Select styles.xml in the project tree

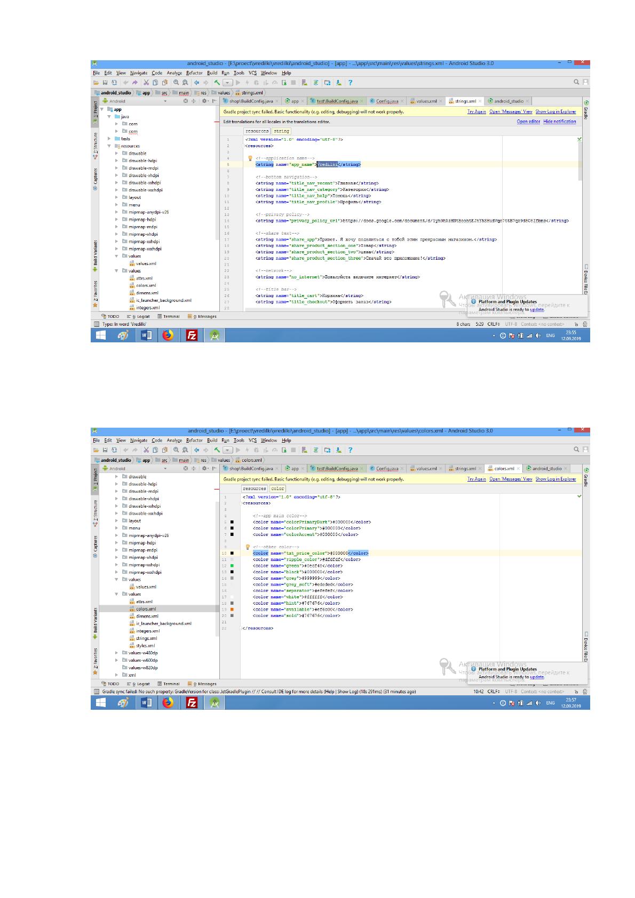pyautogui.click(x=145, y=645)
